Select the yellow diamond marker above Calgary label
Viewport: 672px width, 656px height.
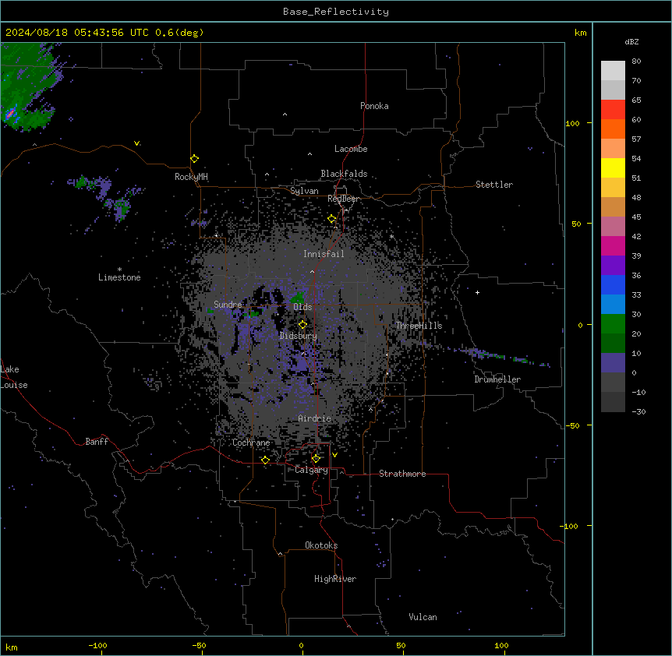click(316, 459)
